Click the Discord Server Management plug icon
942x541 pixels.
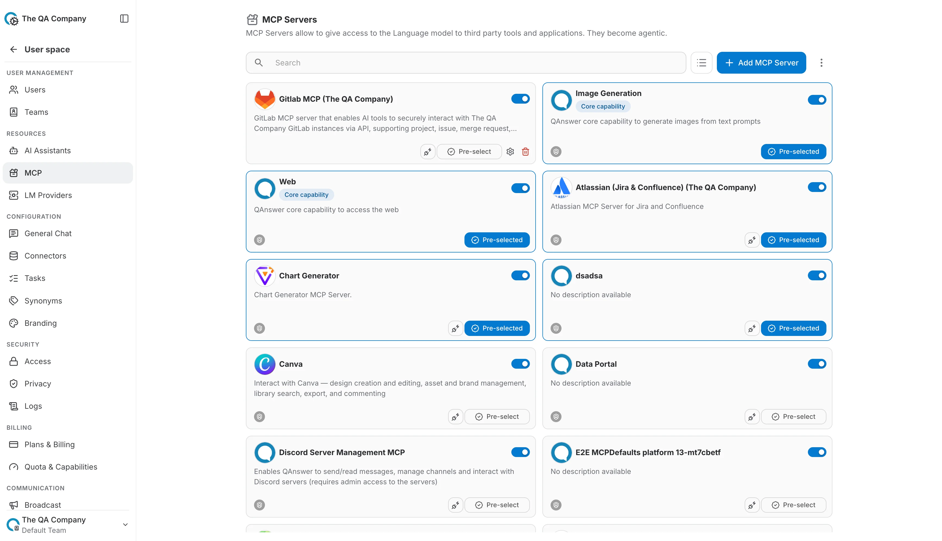click(455, 505)
